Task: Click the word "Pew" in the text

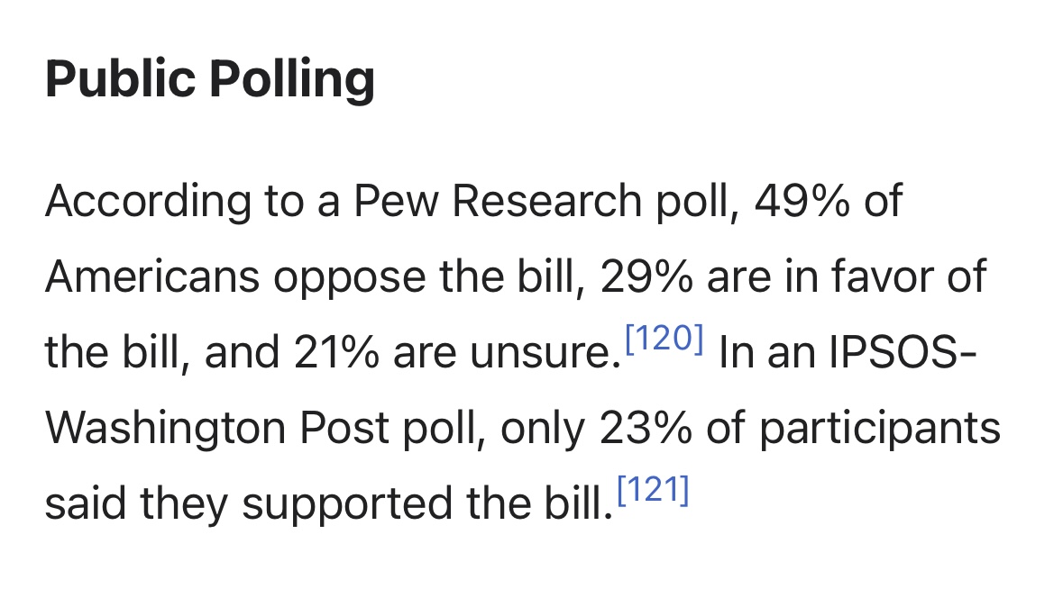Action: click(396, 201)
